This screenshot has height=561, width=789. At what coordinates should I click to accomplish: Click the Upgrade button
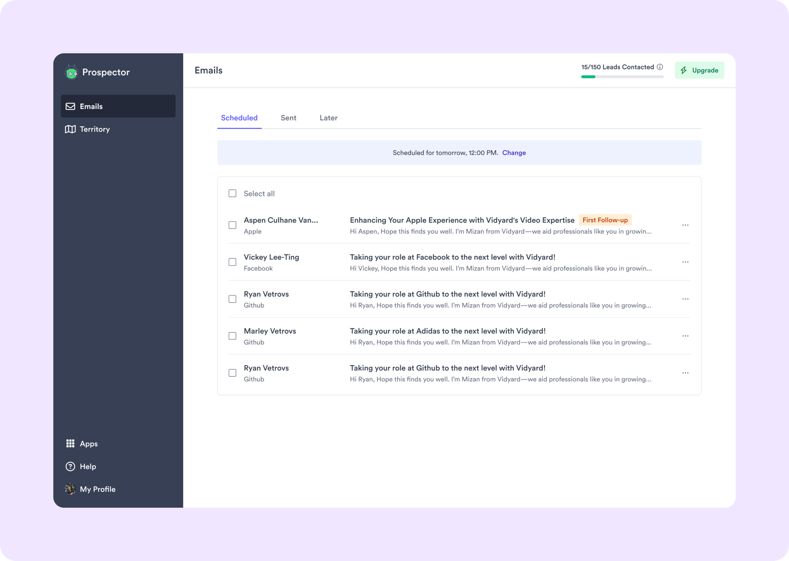pos(699,70)
